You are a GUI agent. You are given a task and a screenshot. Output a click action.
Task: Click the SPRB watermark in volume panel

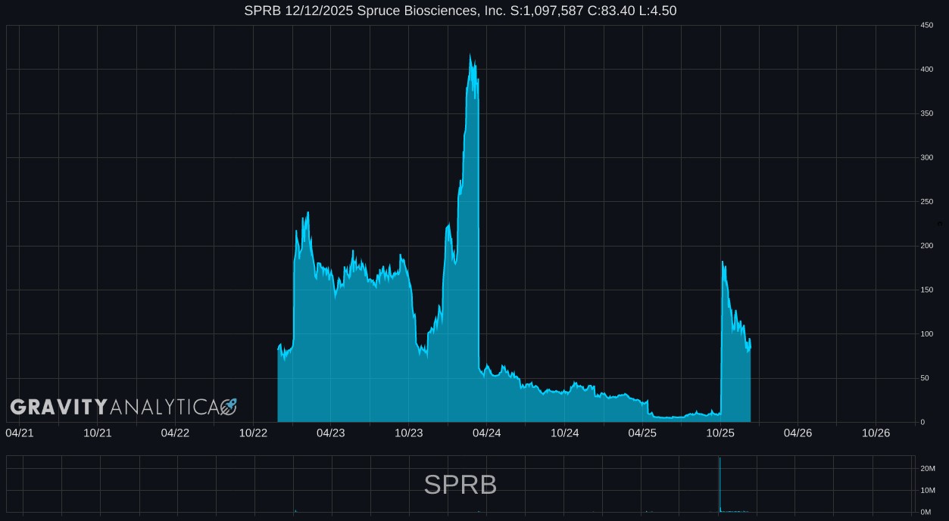pyautogui.click(x=460, y=485)
